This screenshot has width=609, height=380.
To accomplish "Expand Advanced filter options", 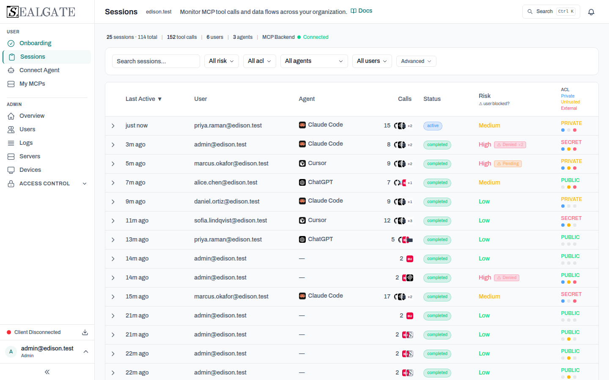I will (x=416, y=61).
